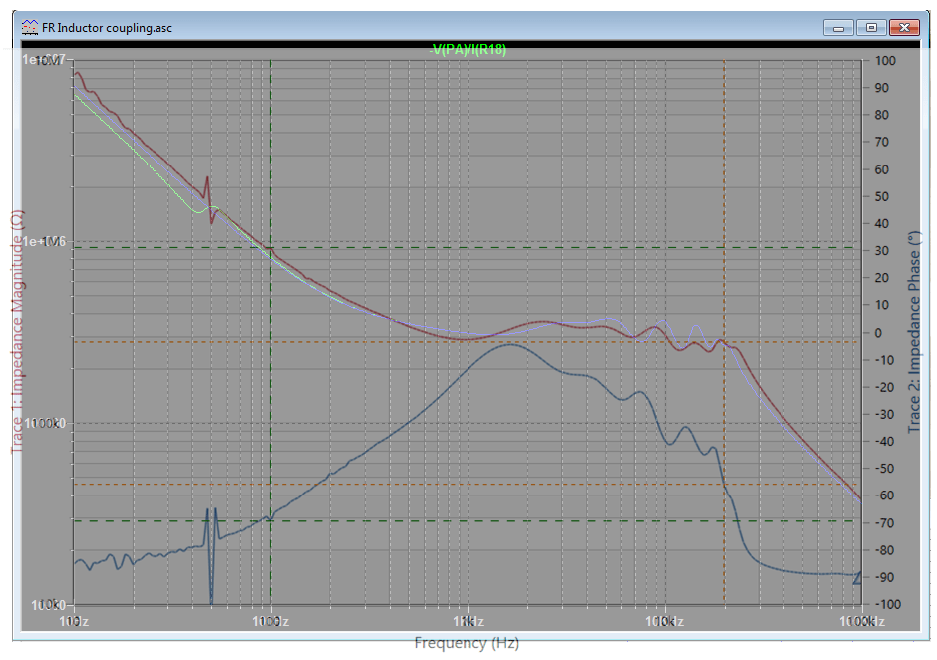Viewport: 937px width, 660px height.
Task: Click the 1kHz frequency axis tick label
Action: pyautogui.click(x=468, y=622)
